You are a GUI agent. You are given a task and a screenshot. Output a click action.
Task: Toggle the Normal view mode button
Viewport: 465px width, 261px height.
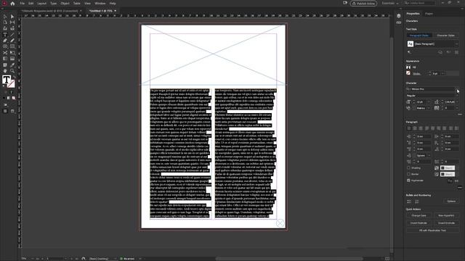5,111
